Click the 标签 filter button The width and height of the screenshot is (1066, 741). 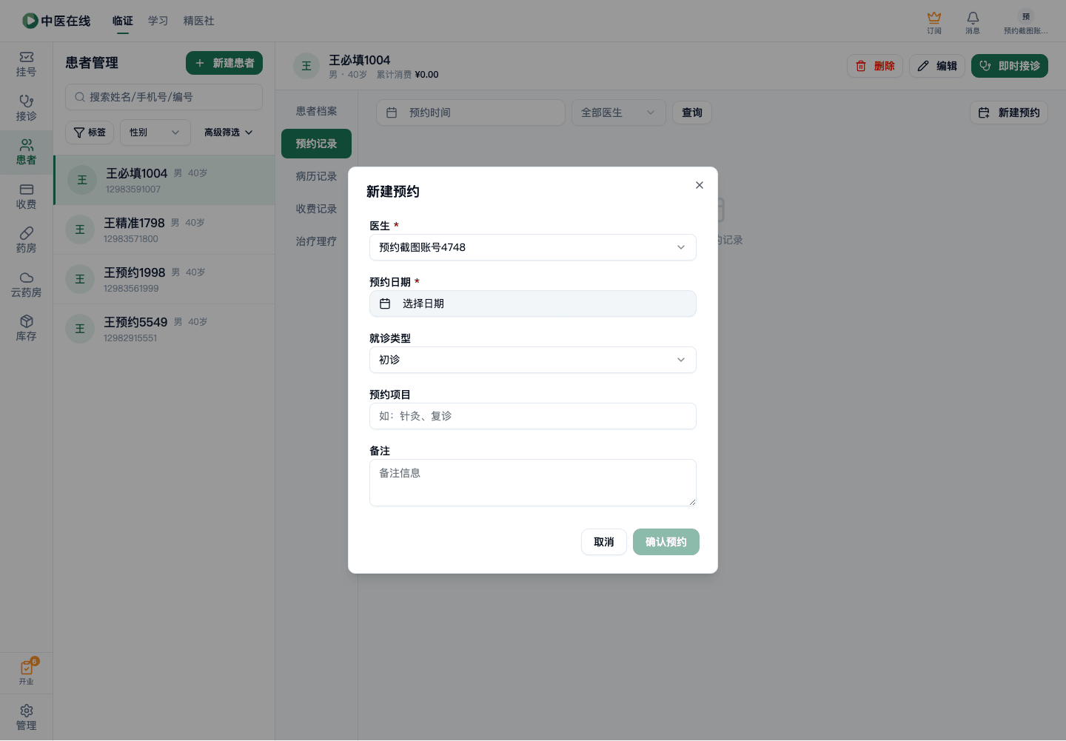point(90,133)
